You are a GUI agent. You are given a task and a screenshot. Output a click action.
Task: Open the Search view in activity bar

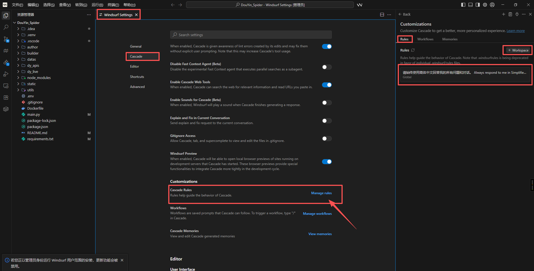6,27
